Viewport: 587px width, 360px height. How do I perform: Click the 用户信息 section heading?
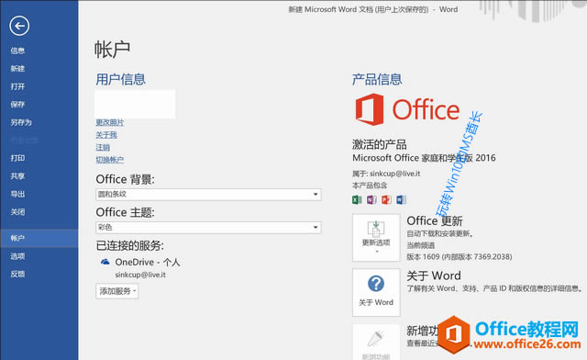120,80
